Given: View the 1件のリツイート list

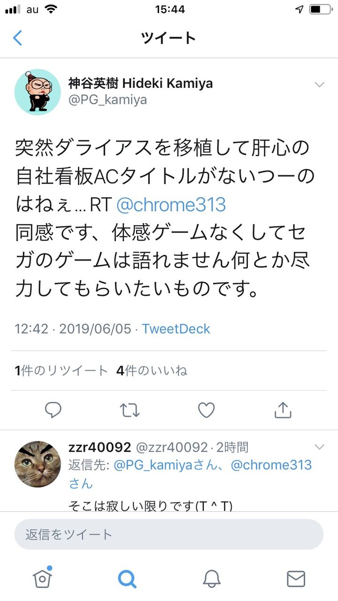Looking at the screenshot, I should click(61, 371).
